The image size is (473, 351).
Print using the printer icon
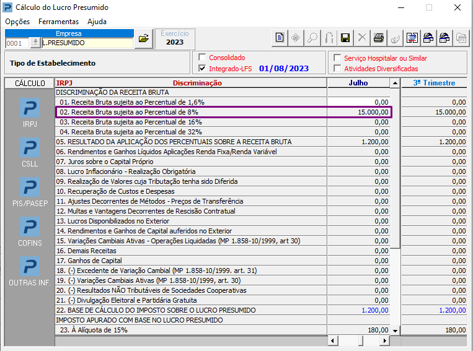pos(378,38)
